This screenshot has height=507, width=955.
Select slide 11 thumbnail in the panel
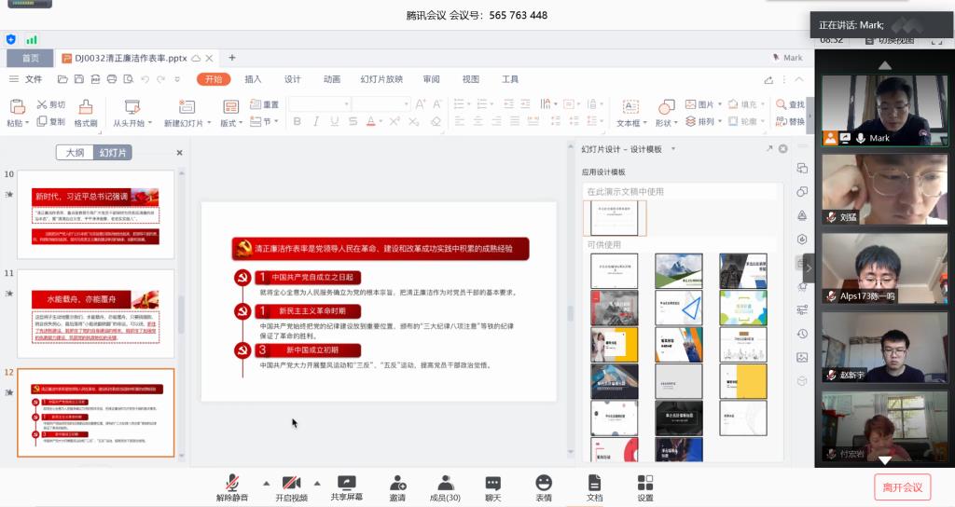pyautogui.click(x=96, y=312)
